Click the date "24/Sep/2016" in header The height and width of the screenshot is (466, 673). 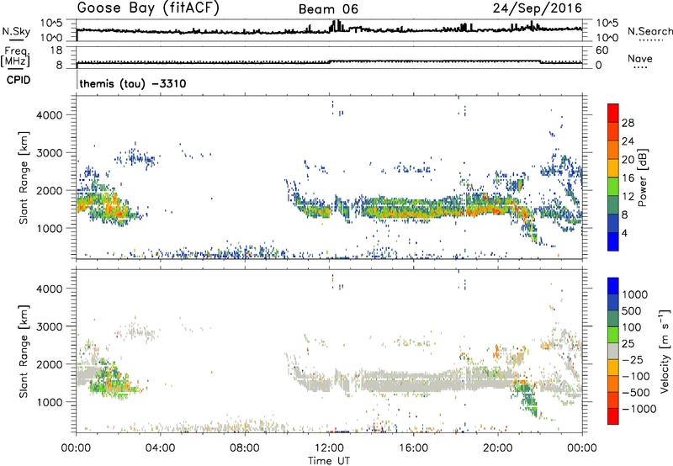pyautogui.click(x=538, y=8)
